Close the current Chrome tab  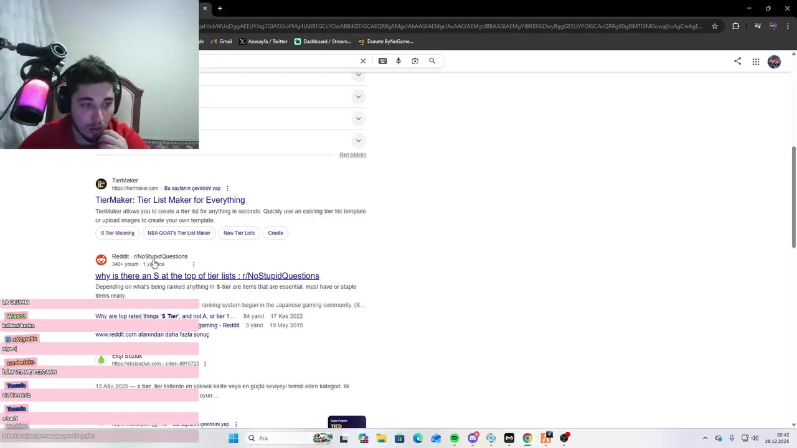(x=205, y=8)
